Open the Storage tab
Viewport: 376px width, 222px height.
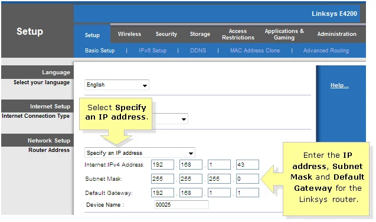coord(200,34)
